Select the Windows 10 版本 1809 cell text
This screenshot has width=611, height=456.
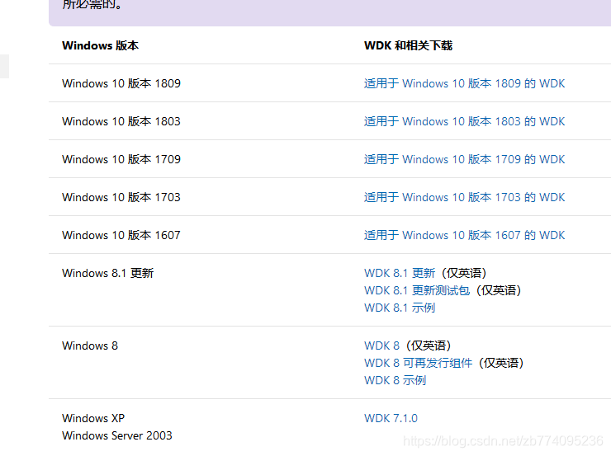(121, 83)
